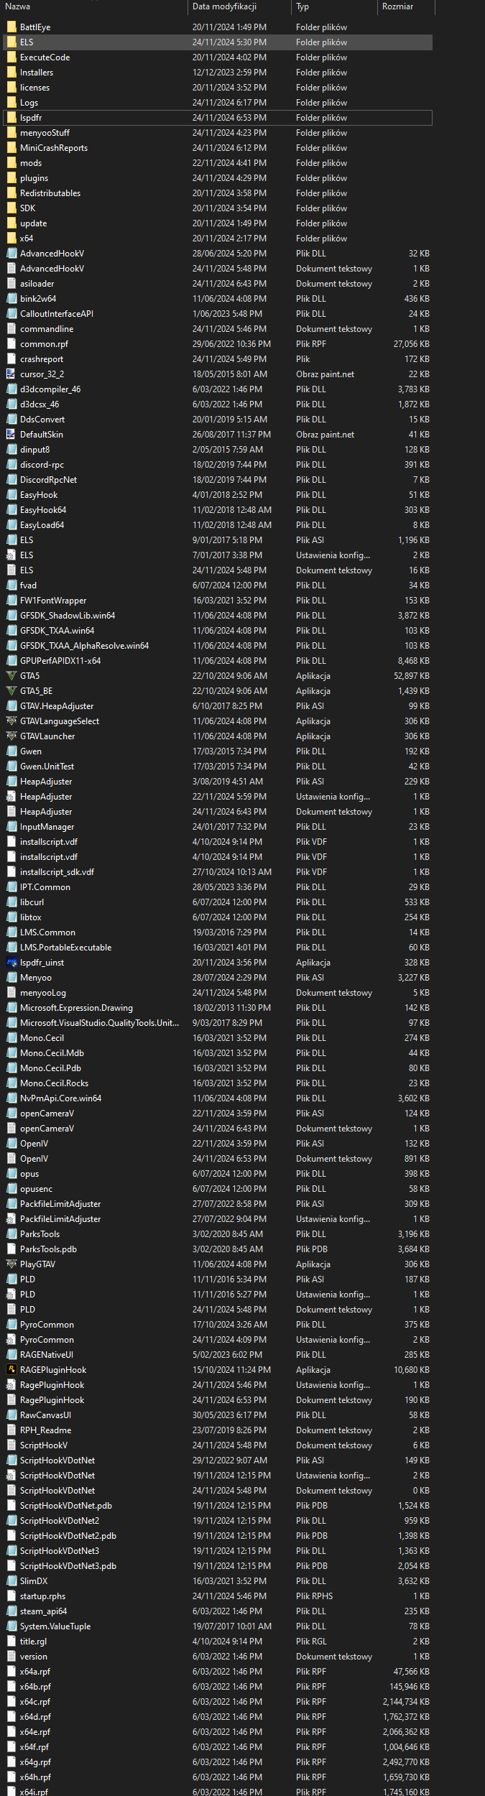The height and width of the screenshot is (1796, 485).
Task: Click the dinput8 DLL file icon
Action: tap(11, 450)
